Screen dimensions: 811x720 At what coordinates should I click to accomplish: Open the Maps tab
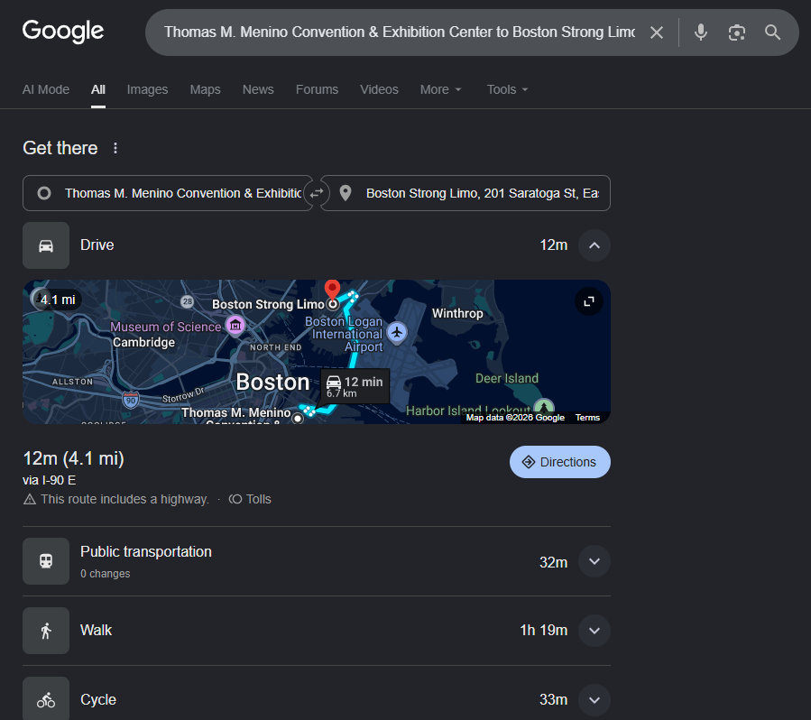tap(206, 89)
